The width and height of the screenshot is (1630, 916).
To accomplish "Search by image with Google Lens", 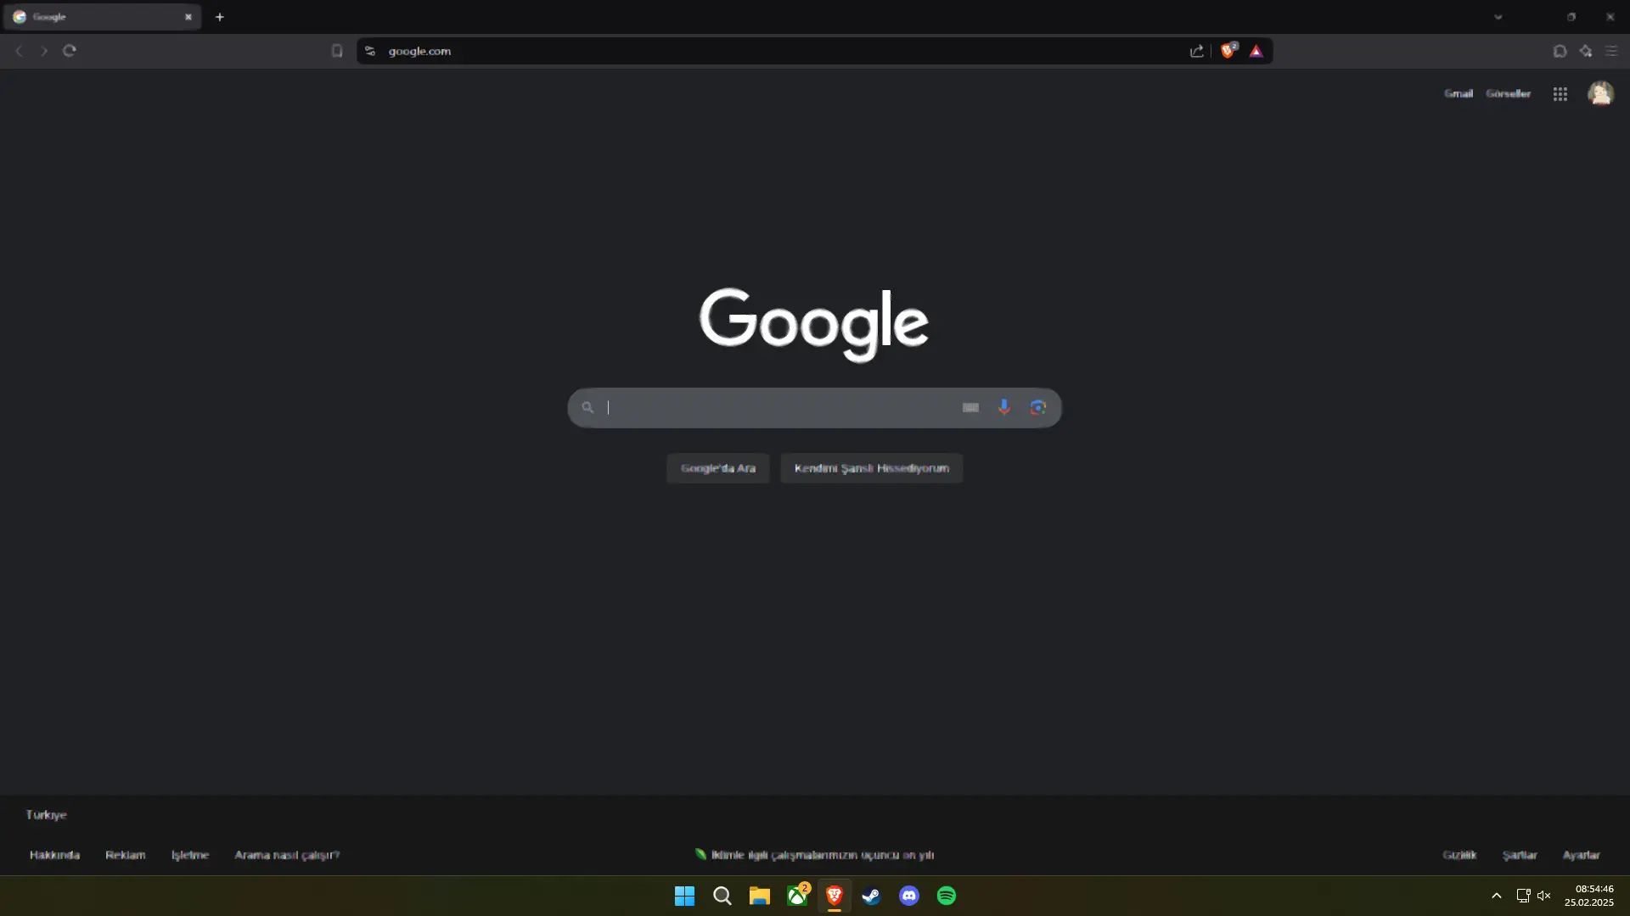I will click(x=1037, y=408).
